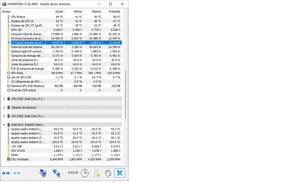Click the Sensor column header
Viewport: 293px width, 183px height.
23,11
